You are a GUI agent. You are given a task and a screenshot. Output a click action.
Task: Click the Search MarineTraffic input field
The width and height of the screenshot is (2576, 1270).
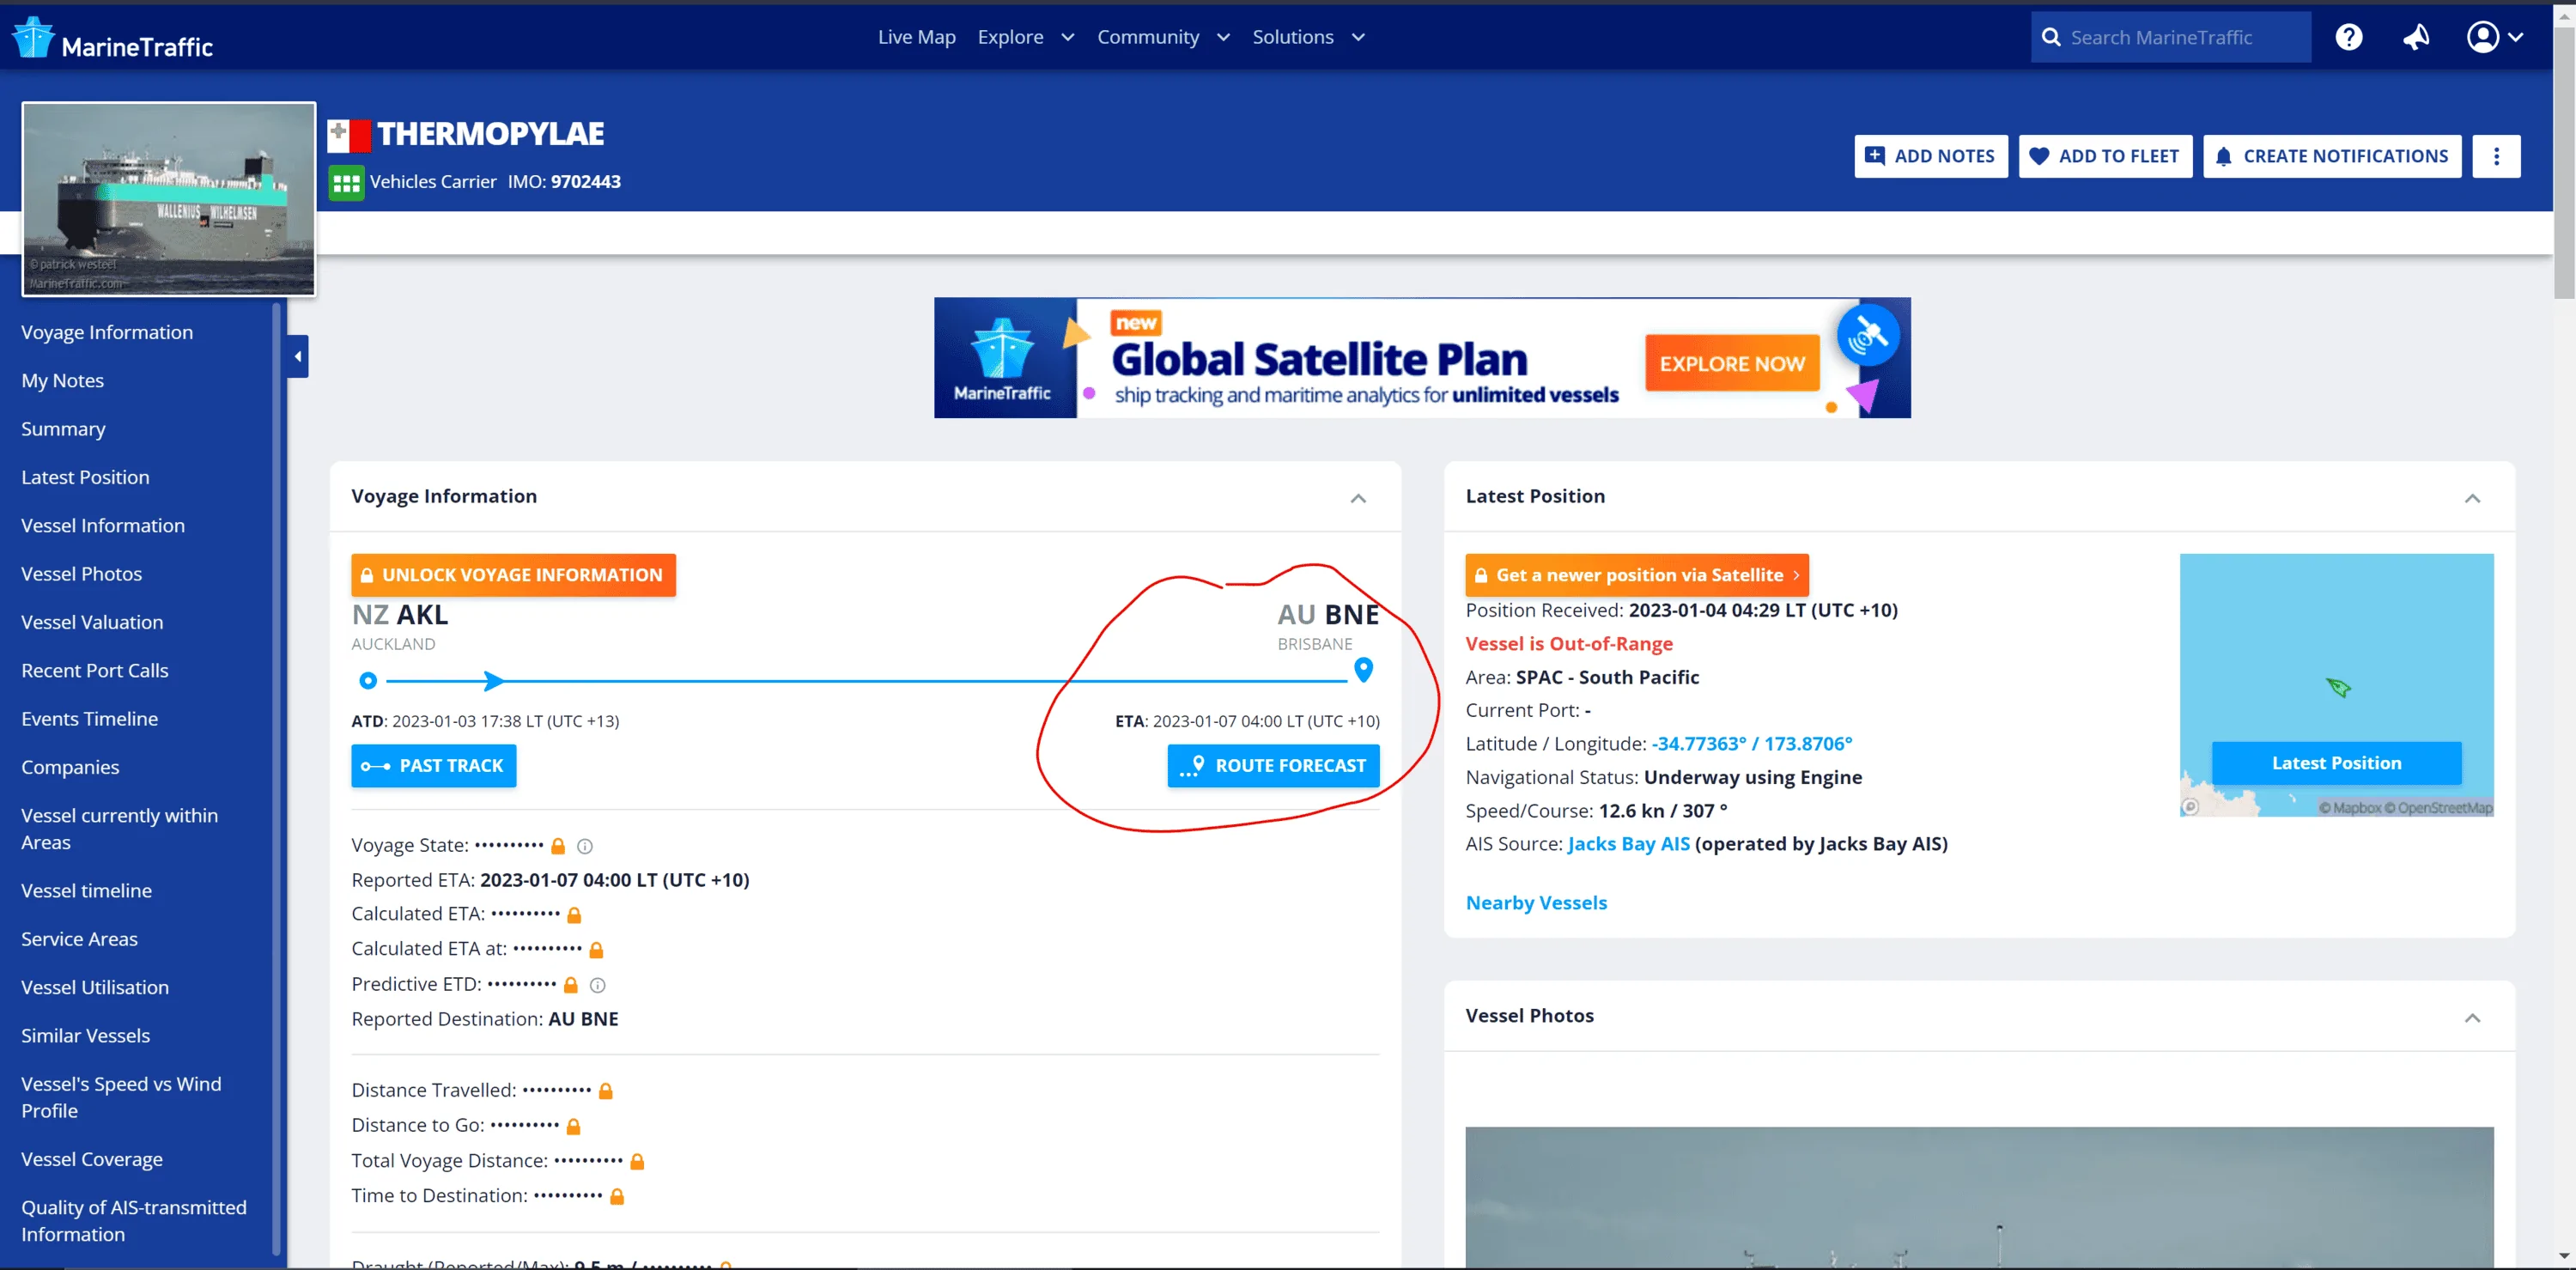(2170, 37)
